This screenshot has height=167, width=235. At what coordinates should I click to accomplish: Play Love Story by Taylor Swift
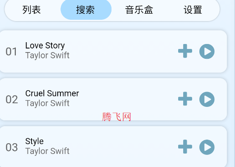click(x=207, y=51)
